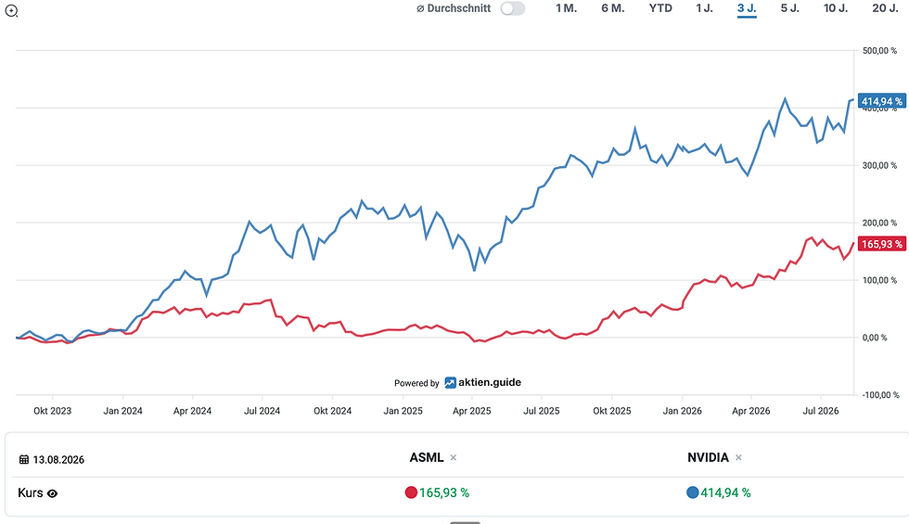Toggle the Kurs eye visibility icon
Viewport: 909px width, 524px height.
(x=52, y=493)
